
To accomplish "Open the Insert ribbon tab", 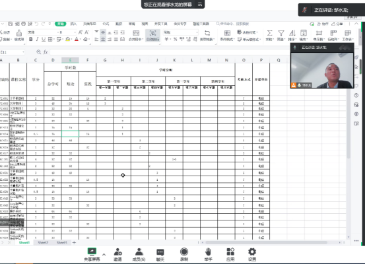I will click(73, 24).
